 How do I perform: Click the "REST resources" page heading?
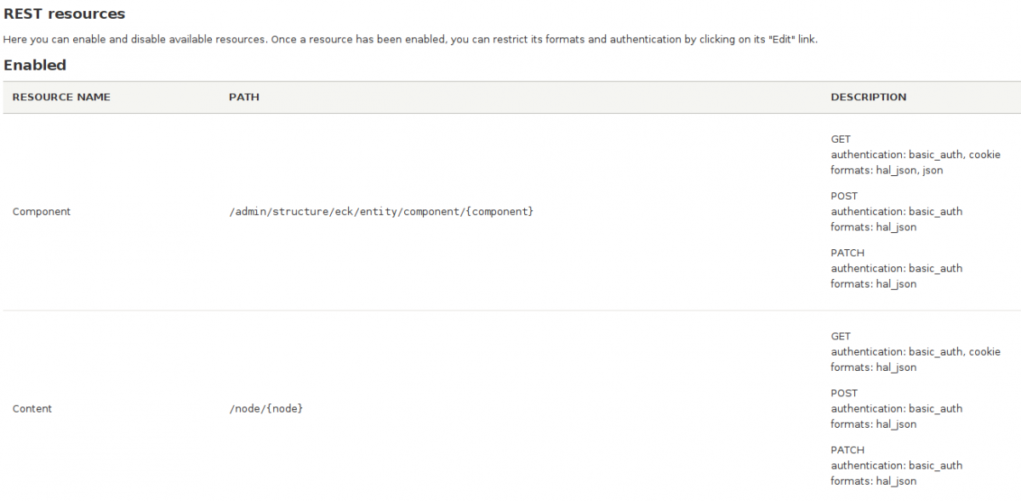(x=64, y=14)
